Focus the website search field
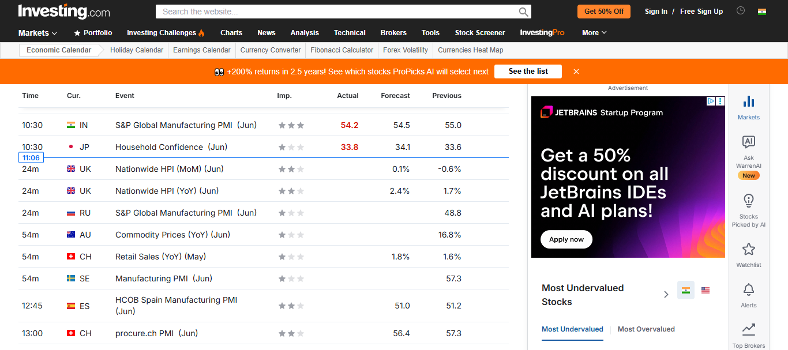 click(x=337, y=12)
